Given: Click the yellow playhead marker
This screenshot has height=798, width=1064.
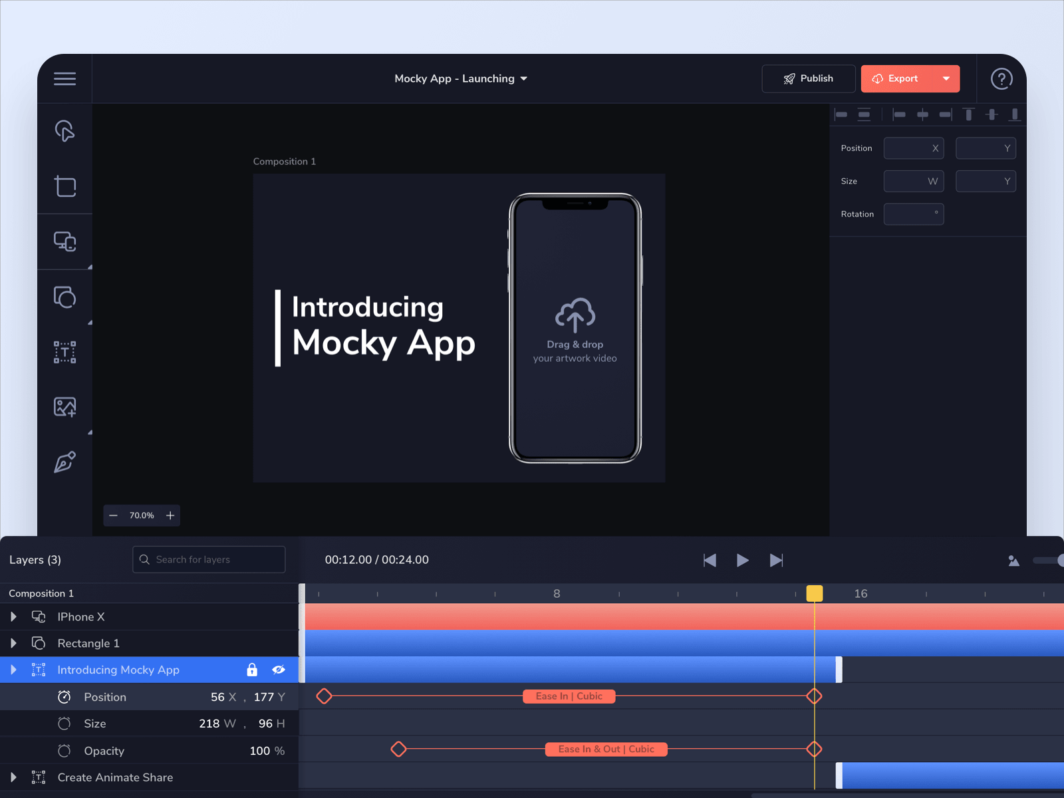Looking at the screenshot, I should pyautogui.click(x=815, y=593).
